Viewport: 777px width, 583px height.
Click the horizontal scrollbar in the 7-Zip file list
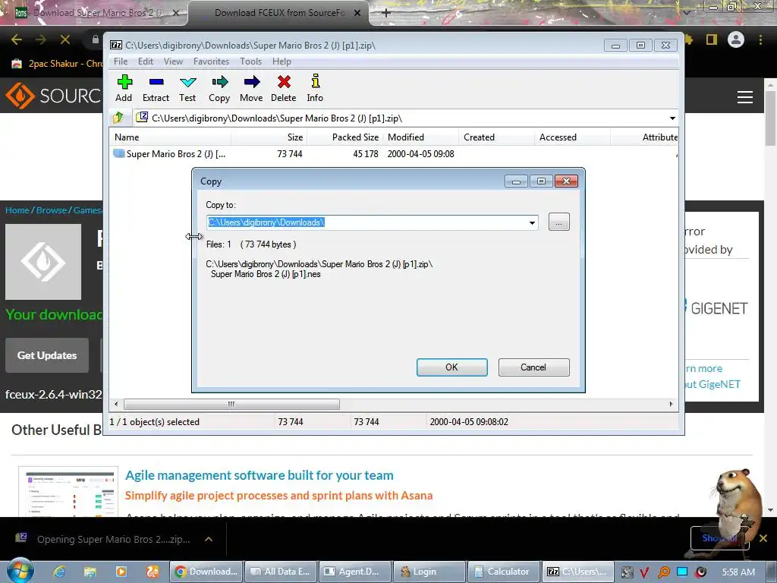(231, 404)
